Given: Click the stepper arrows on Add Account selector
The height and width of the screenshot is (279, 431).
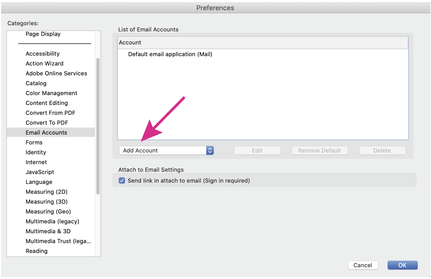Looking at the screenshot, I should [210, 150].
